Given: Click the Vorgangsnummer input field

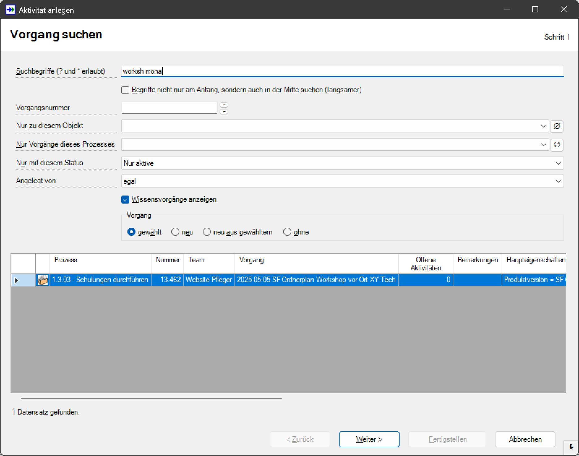Looking at the screenshot, I should (169, 108).
